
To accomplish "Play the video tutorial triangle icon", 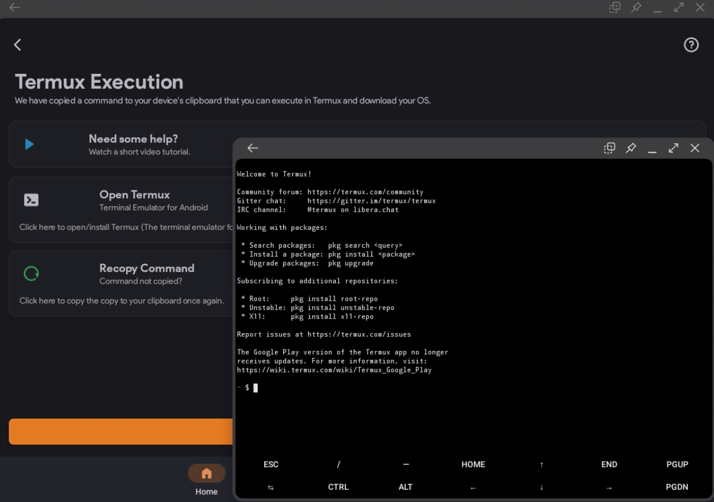I will [29, 144].
